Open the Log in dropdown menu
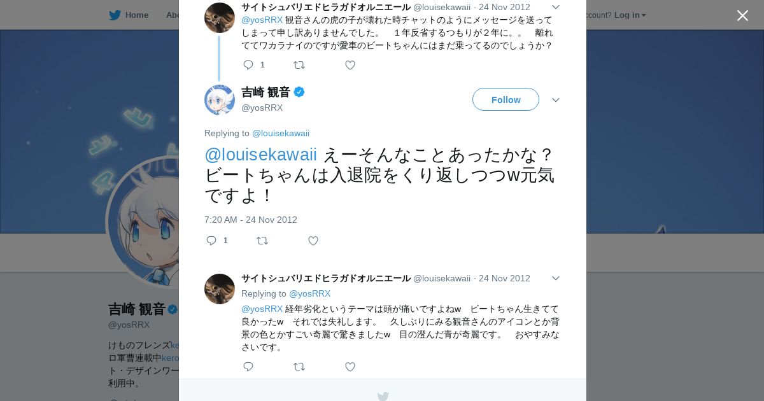This screenshot has height=401, width=764. pos(630,15)
